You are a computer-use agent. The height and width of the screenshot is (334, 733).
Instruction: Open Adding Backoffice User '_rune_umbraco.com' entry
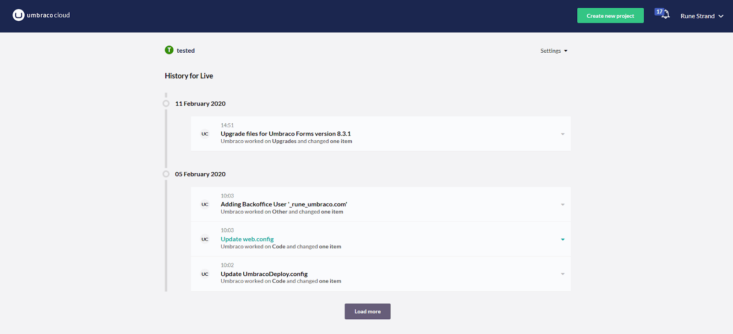pyautogui.click(x=284, y=204)
